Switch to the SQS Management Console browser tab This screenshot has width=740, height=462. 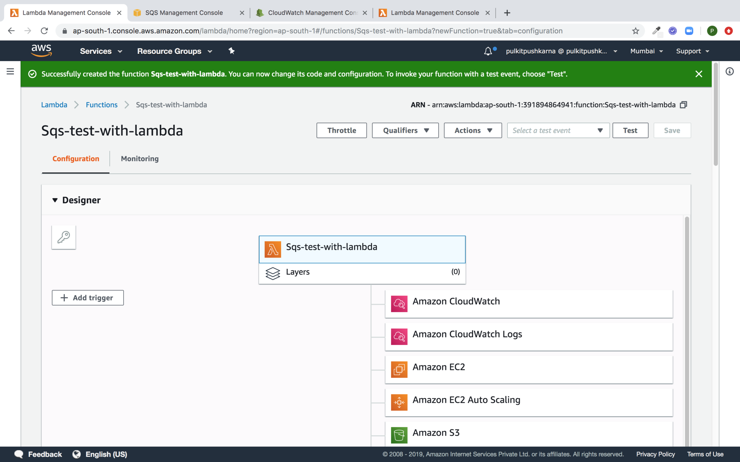(x=184, y=13)
